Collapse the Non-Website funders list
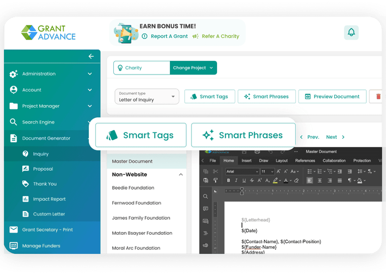Screen dimensions: 386x275 point(181,175)
